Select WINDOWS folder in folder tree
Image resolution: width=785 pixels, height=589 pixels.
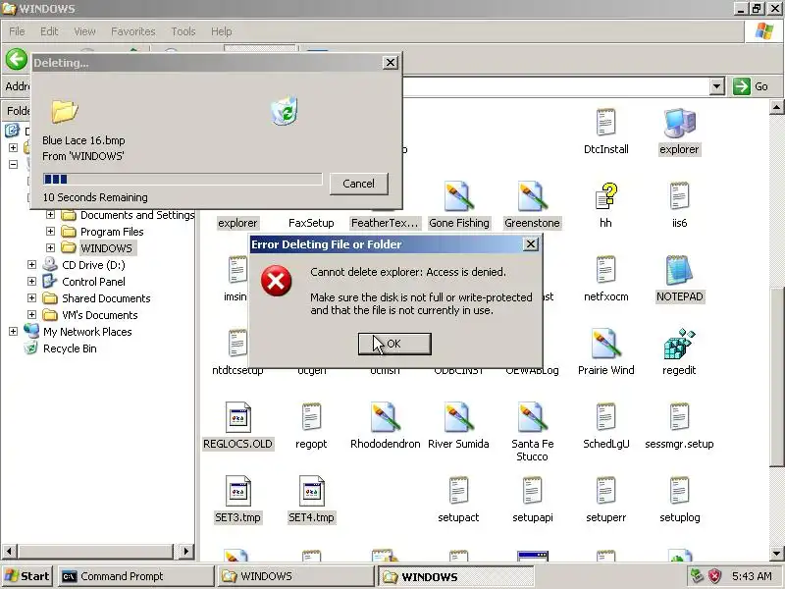pyautogui.click(x=106, y=248)
